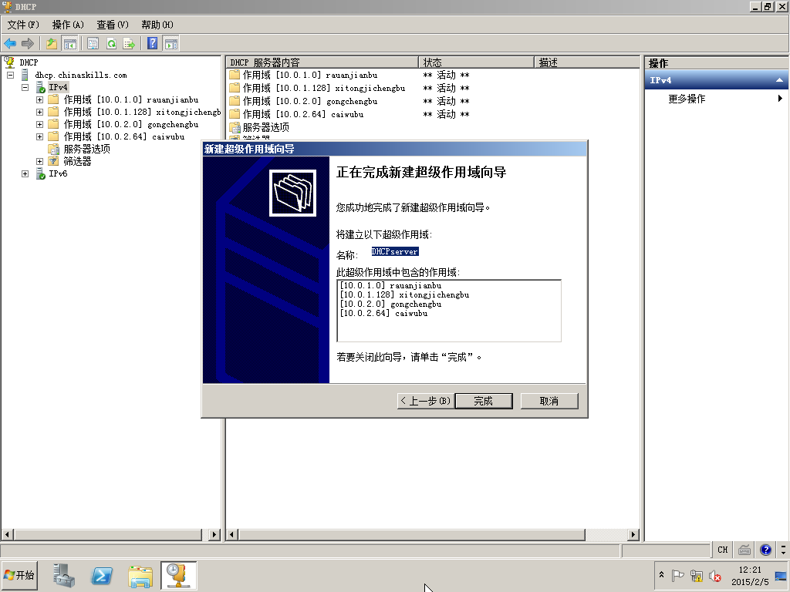This screenshot has width=790, height=592.
Task: Click the 状态 column header
Action: click(x=476, y=62)
